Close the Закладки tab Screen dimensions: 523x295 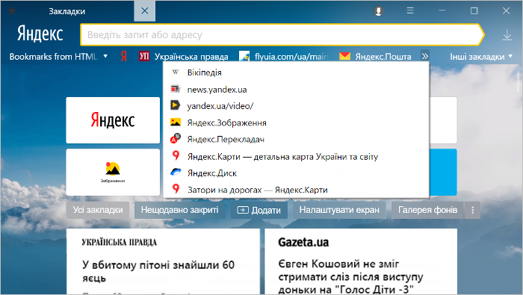point(145,11)
